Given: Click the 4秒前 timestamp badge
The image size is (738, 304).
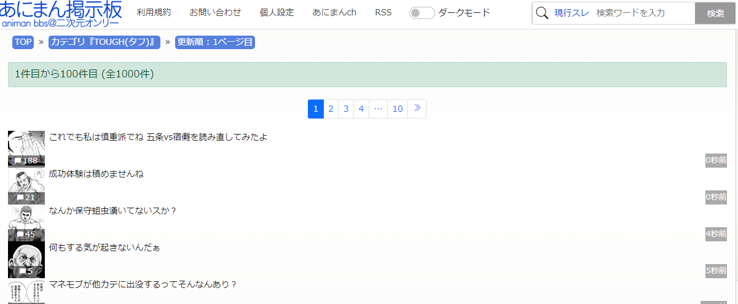Looking at the screenshot, I should pos(716,234).
